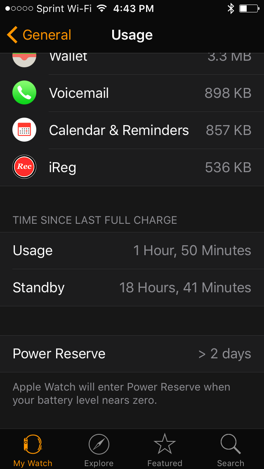Tap the Bluetooth status icon
264x469 pixels.
click(231, 9)
